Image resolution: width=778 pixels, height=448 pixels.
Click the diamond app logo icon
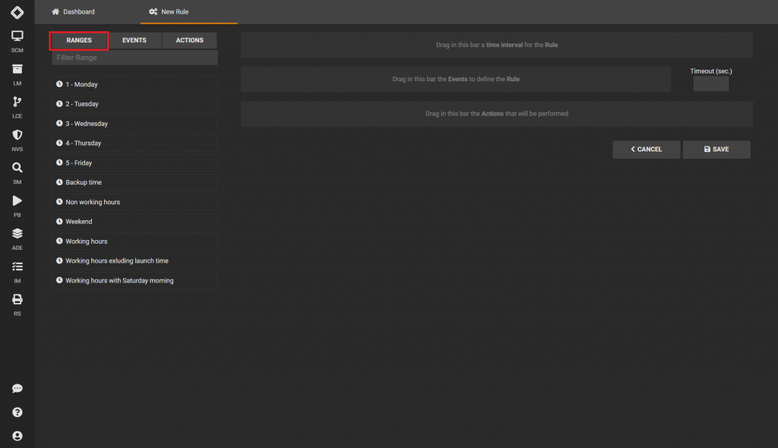17,12
